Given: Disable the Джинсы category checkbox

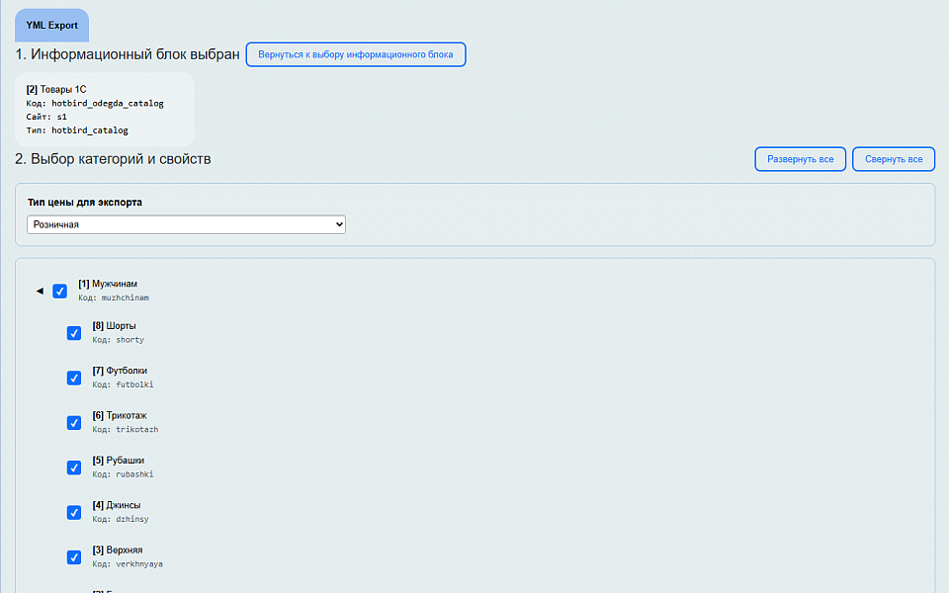Looking at the screenshot, I should (x=73, y=512).
